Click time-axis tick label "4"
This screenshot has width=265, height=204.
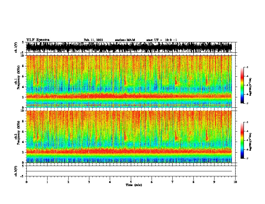tap(110, 182)
